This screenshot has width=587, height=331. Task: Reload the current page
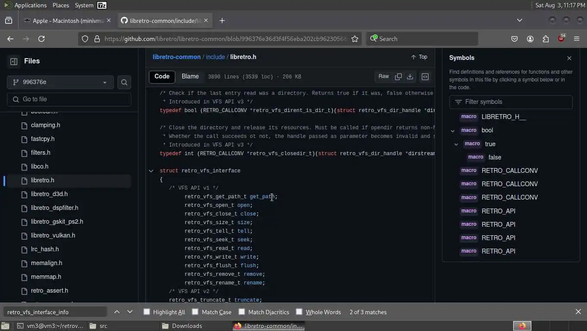click(x=41, y=39)
